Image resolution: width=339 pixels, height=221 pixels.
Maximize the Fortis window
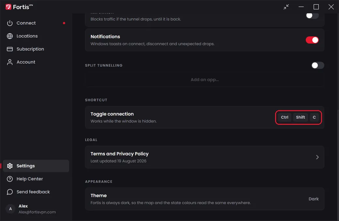[x=316, y=7]
